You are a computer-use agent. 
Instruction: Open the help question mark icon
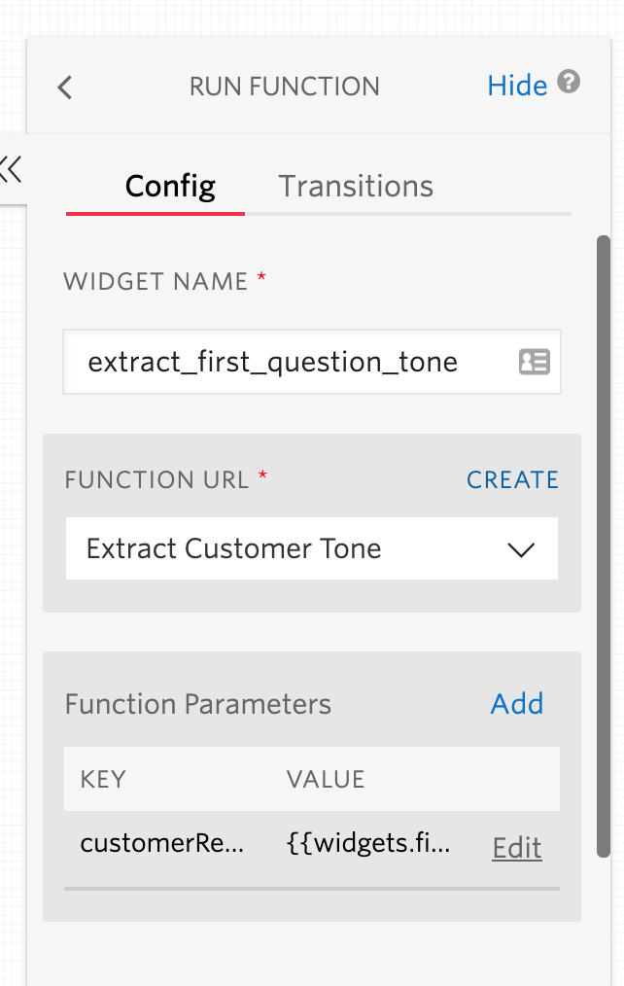tap(570, 83)
